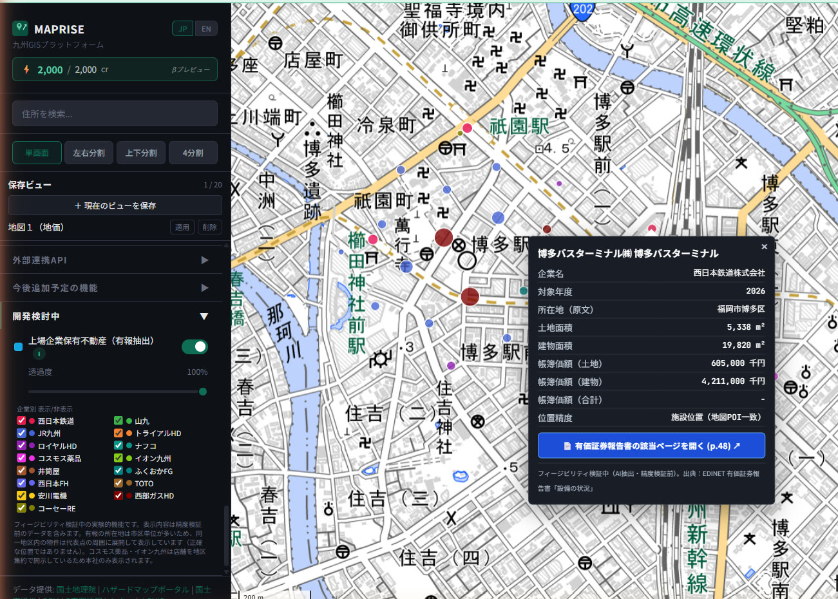Viewport: 838px width, 599px height.
Task: Uncheck the トライアルHD checkbox
Action: (x=119, y=433)
